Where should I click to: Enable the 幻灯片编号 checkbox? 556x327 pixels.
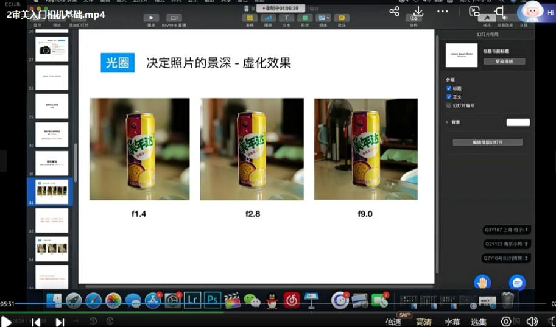449,105
